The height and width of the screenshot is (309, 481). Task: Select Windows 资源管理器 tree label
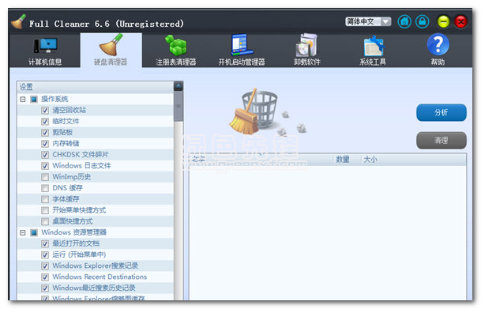[x=74, y=232]
